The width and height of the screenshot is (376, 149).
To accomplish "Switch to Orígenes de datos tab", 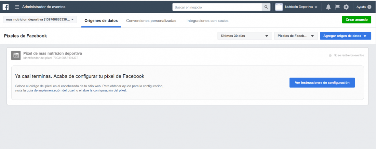I will [x=101, y=21].
